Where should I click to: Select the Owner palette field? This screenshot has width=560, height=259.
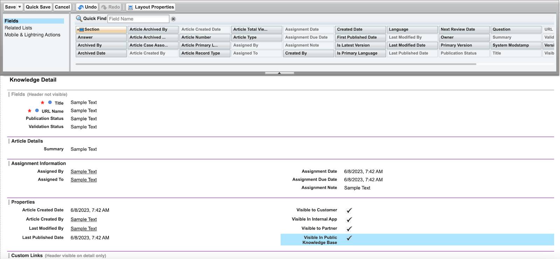pos(464,37)
